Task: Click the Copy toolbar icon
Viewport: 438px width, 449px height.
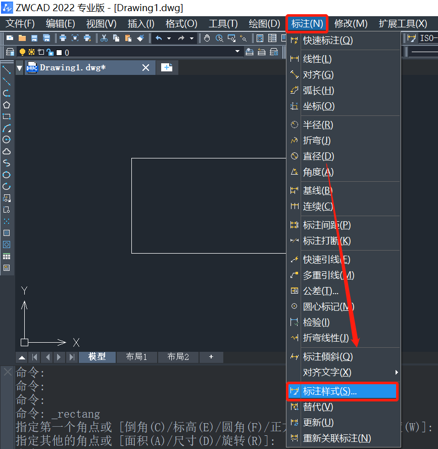Action: tap(116, 38)
